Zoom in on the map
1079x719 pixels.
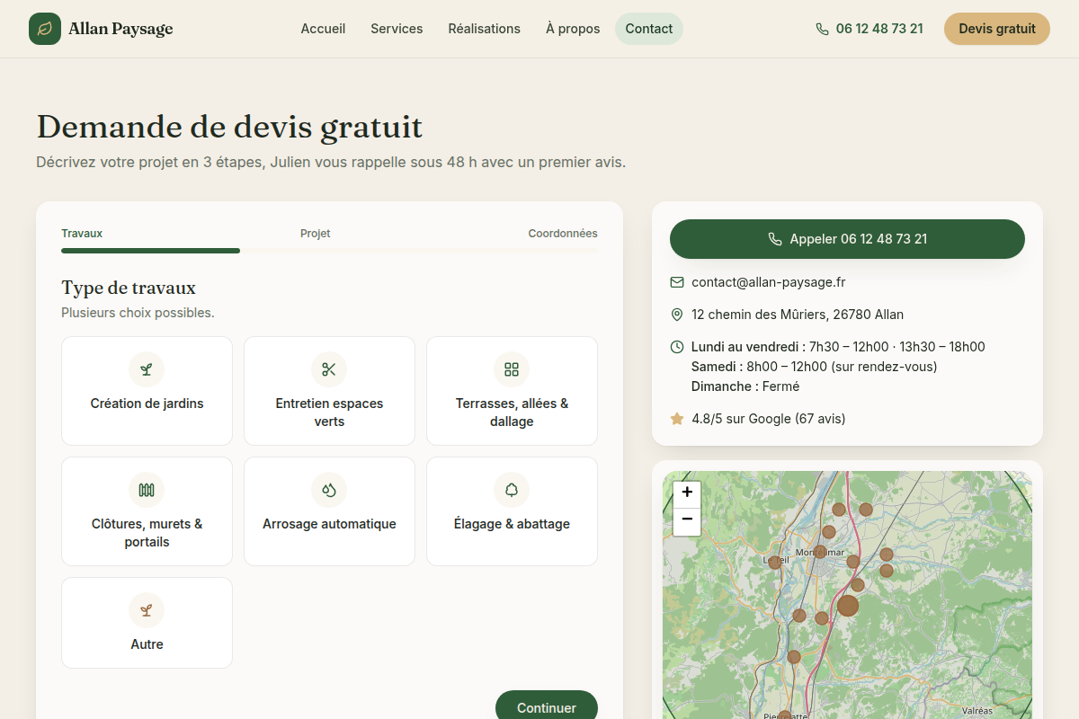tap(687, 493)
